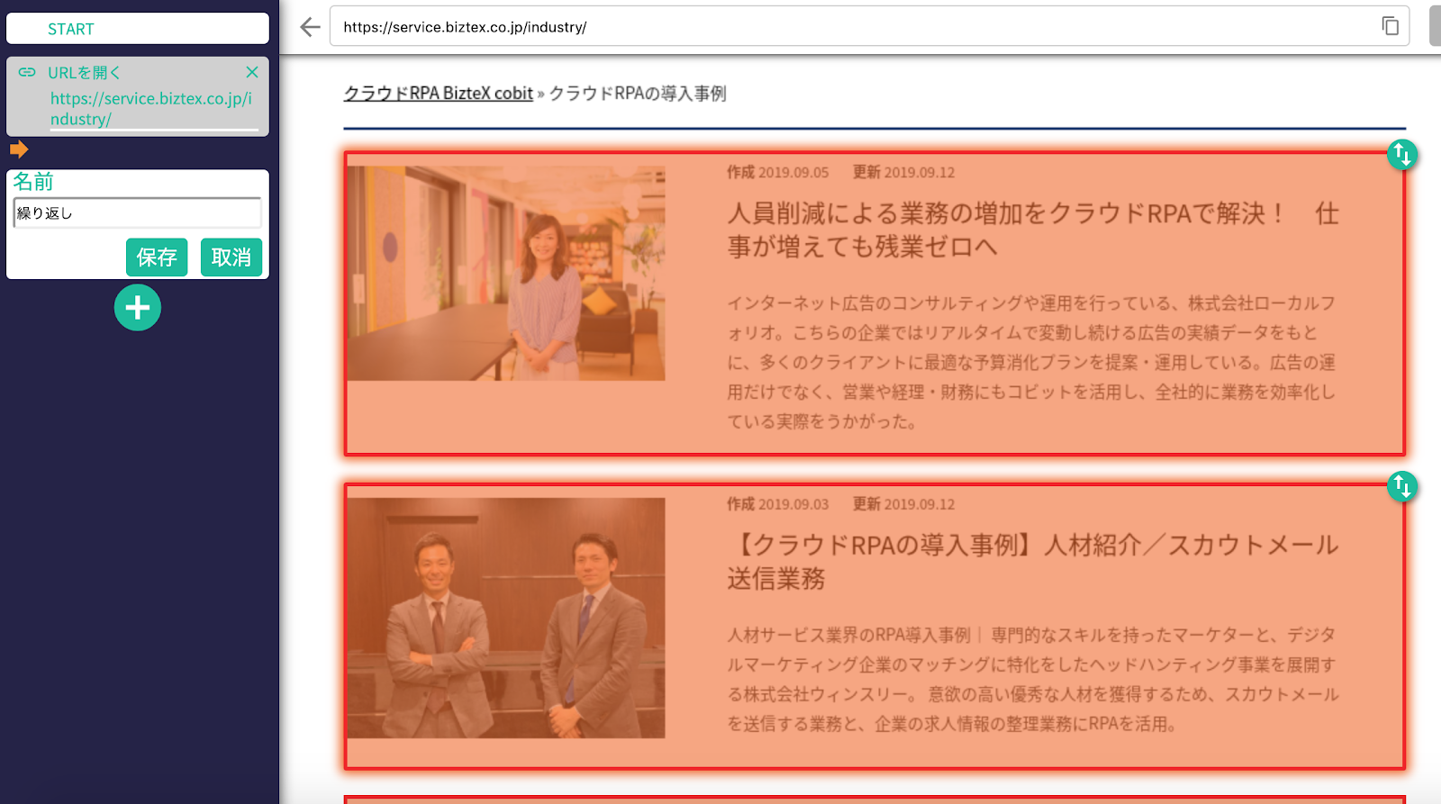Viewport: 1441px width, 804px height.
Task: Click the '作成 2019.09.03' date text
Action: point(778,505)
